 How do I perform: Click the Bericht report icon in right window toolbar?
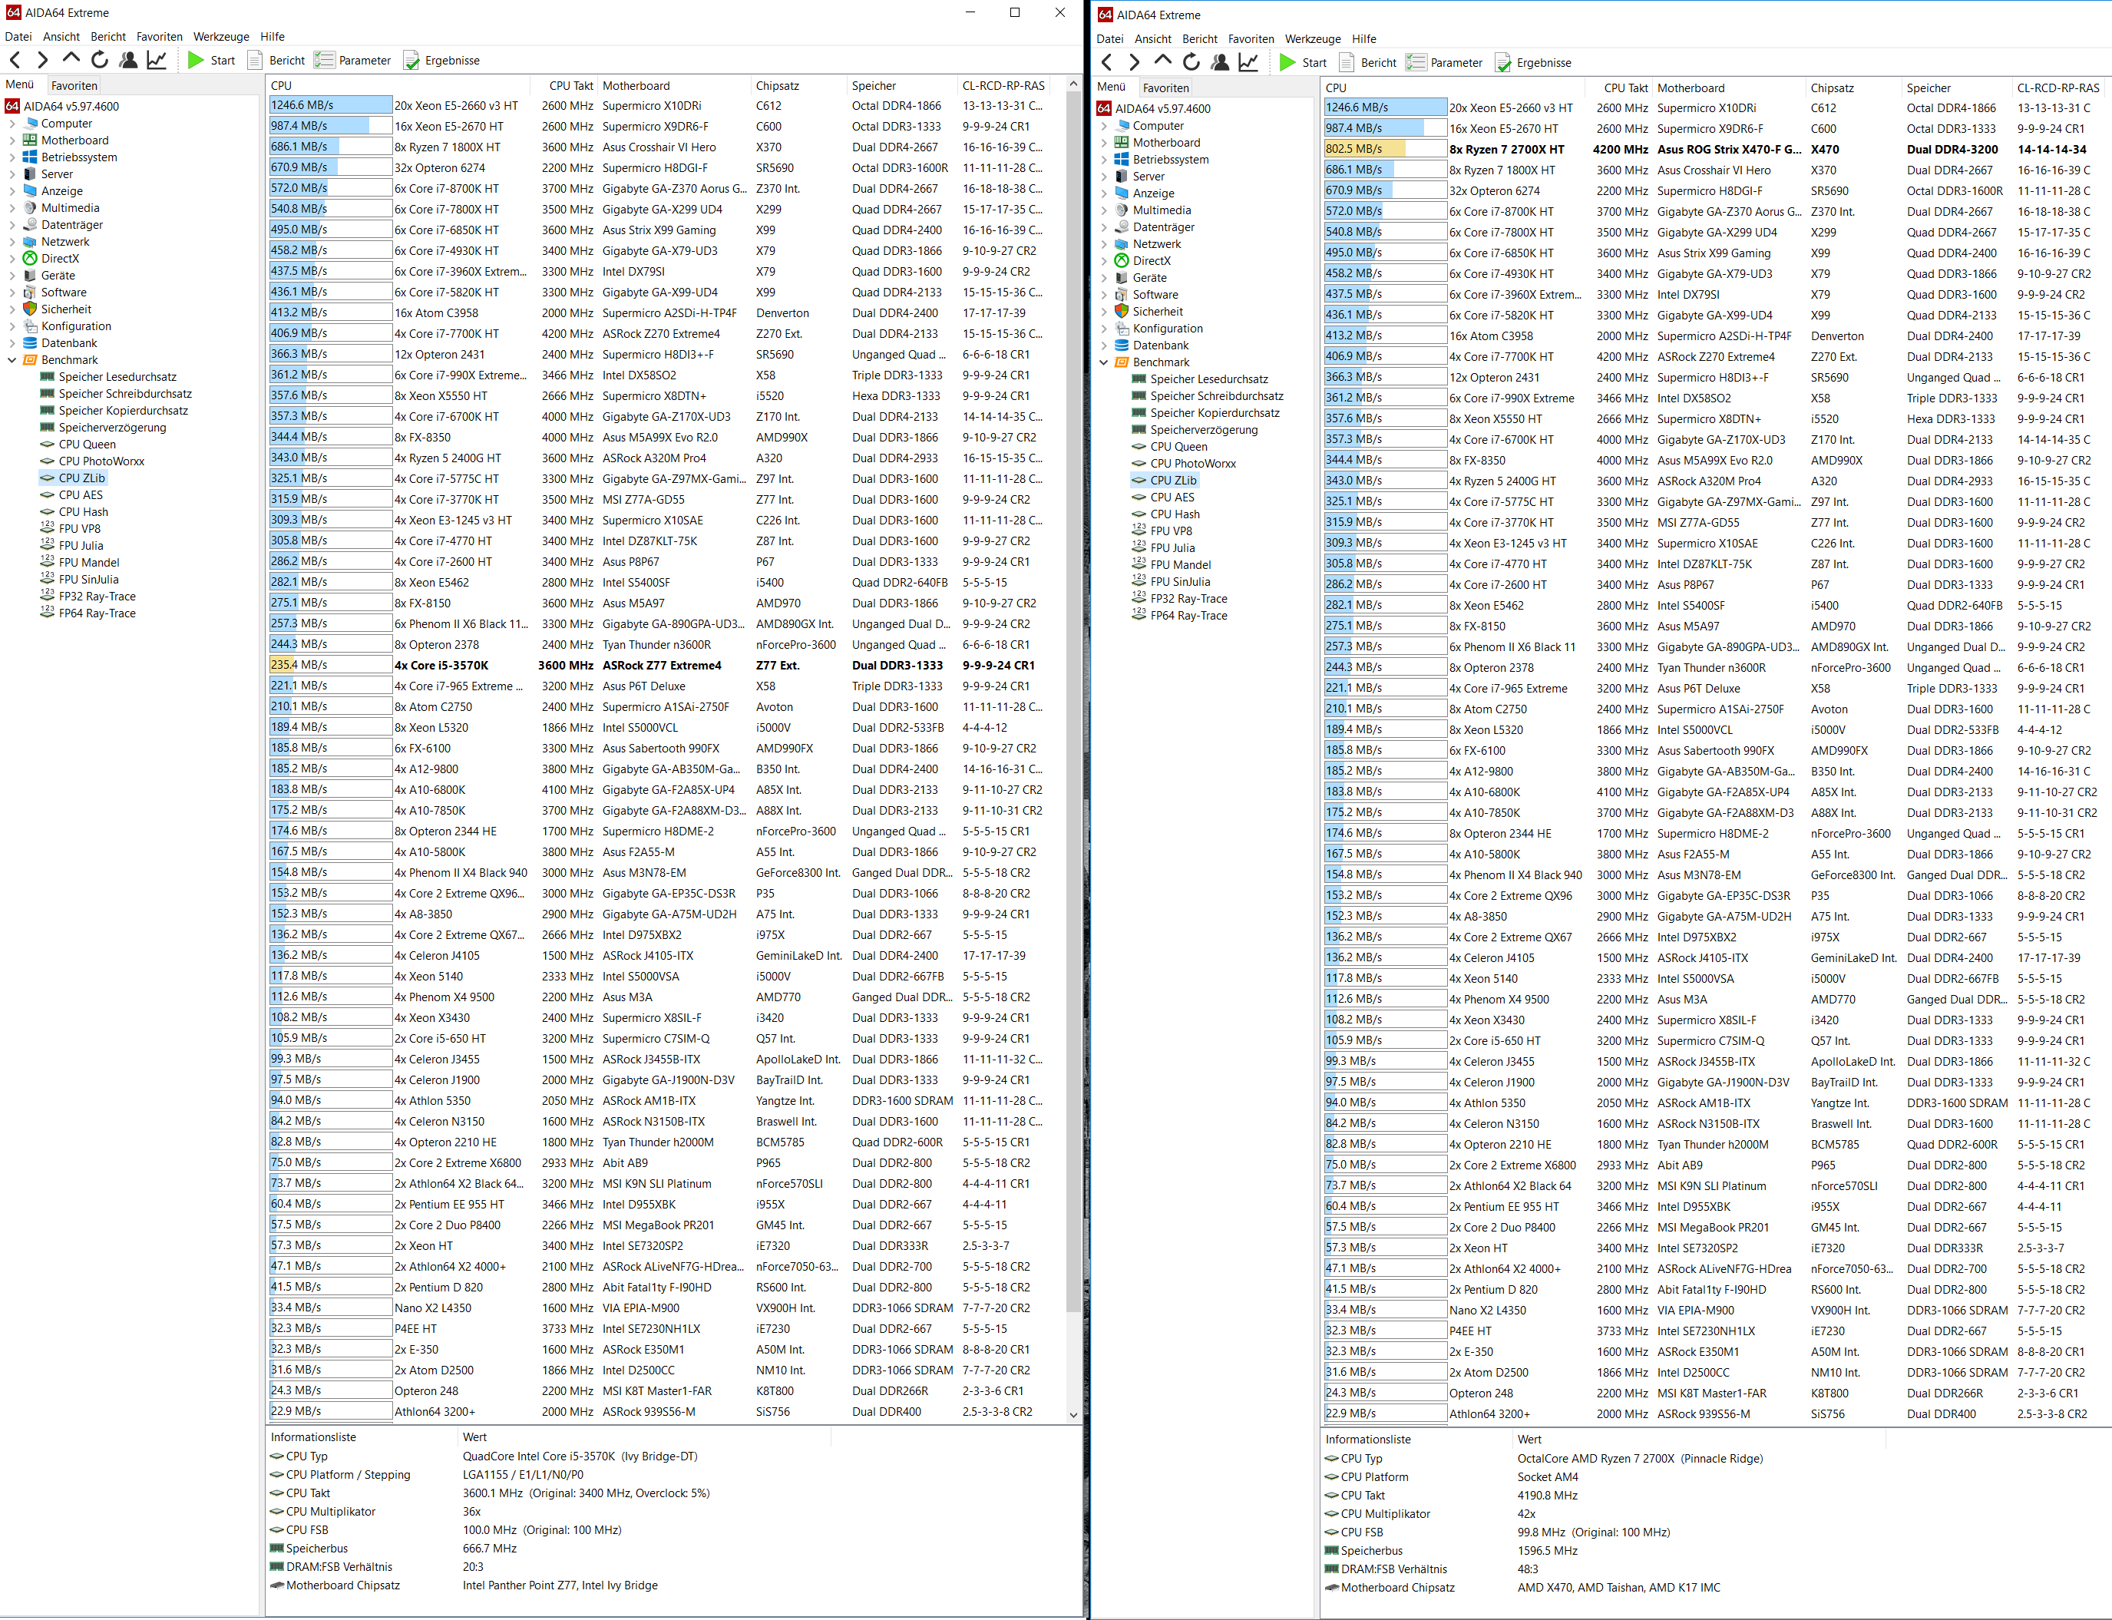tap(1347, 63)
